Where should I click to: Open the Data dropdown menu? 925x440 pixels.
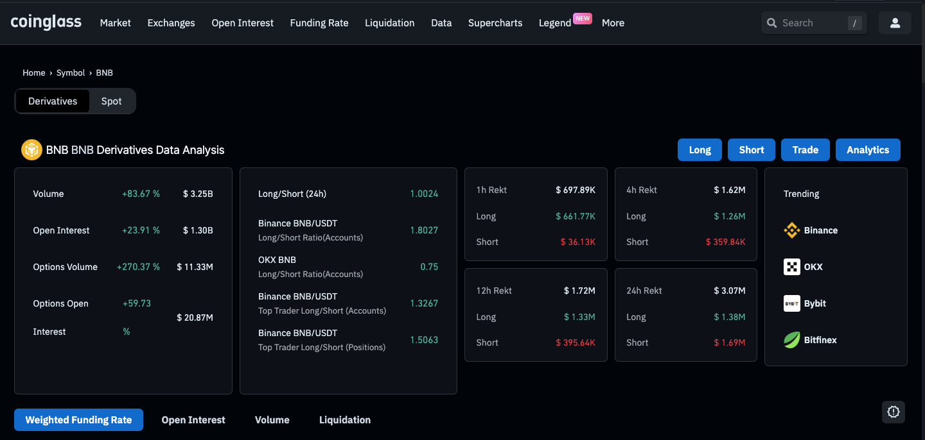tap(441, 23)
